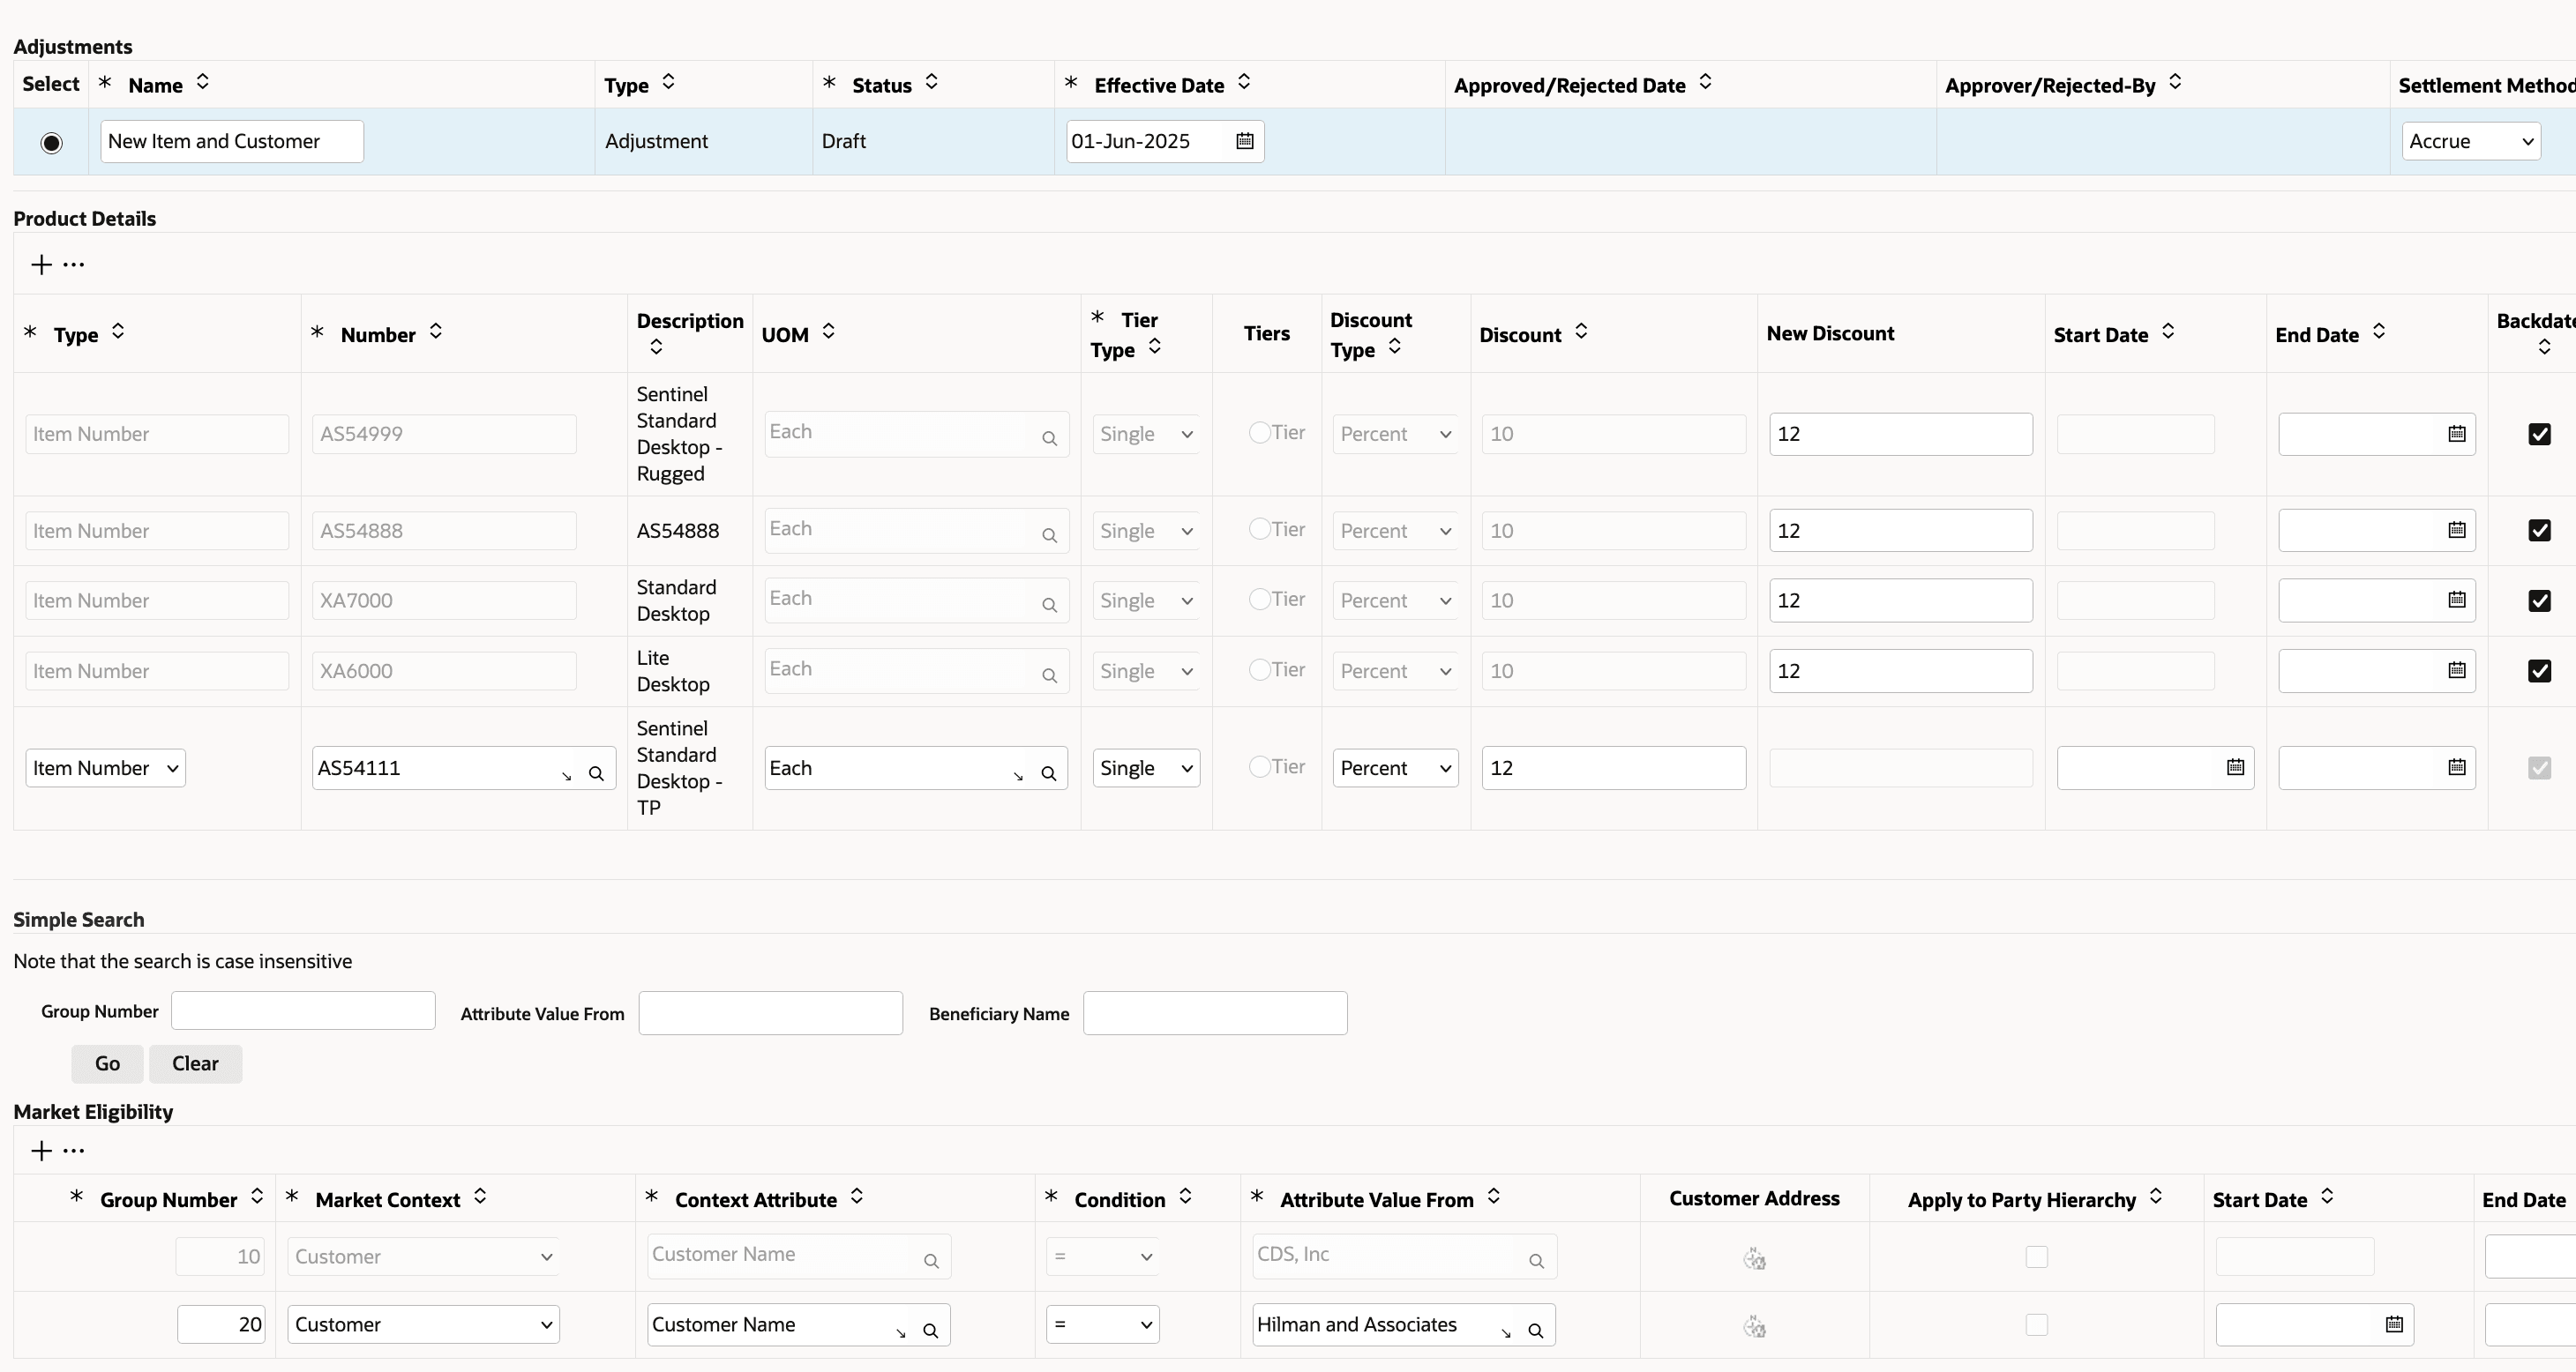Open the Start Date calendar for AS54111
Screen dimensions: 2576x1372
pos(2235,767)
